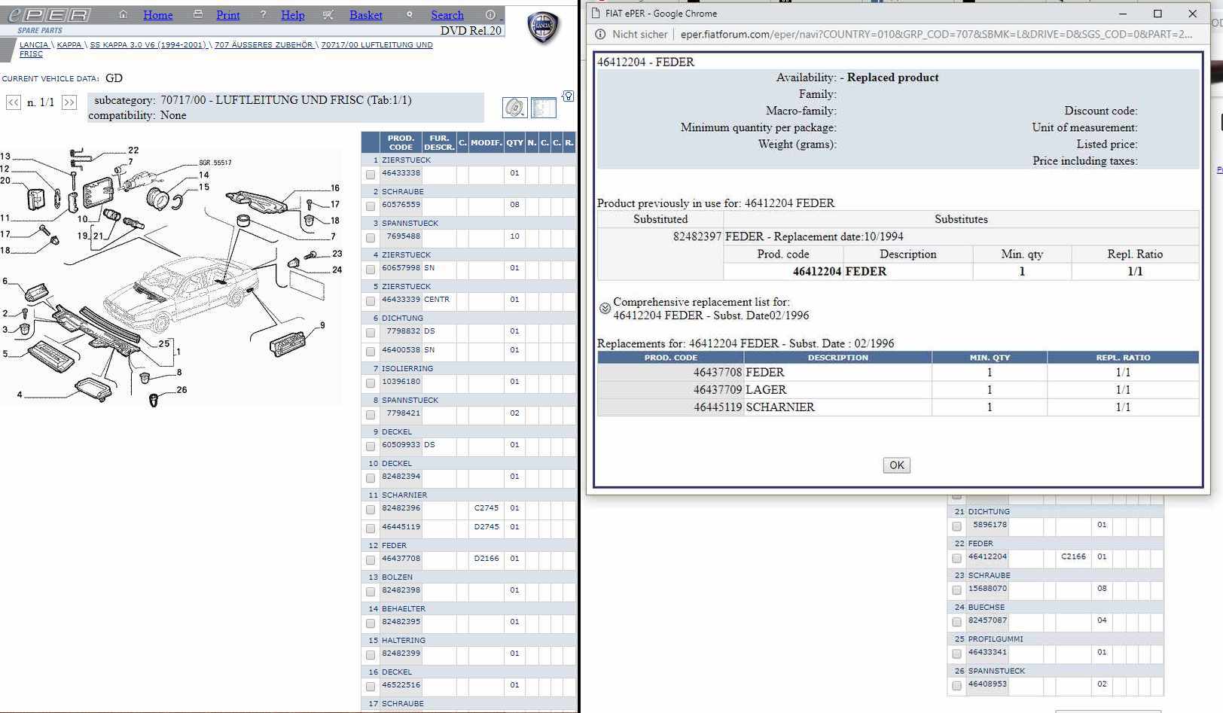Viewport: 1223px width, 713px height.
Task: Click replacement code 46437709 LAGER row
Action: click(898, 389)
